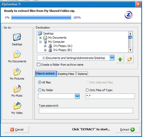165x137 pixels.
Task: Focus the Type password field
Action: 86,111
